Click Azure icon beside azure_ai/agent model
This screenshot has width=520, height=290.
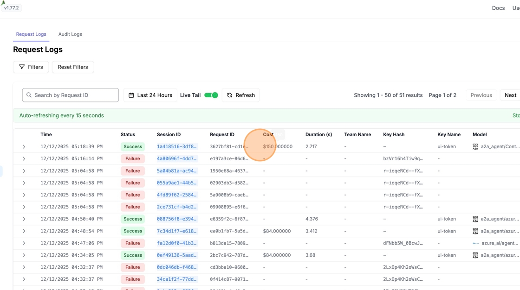tap(475, 243)
